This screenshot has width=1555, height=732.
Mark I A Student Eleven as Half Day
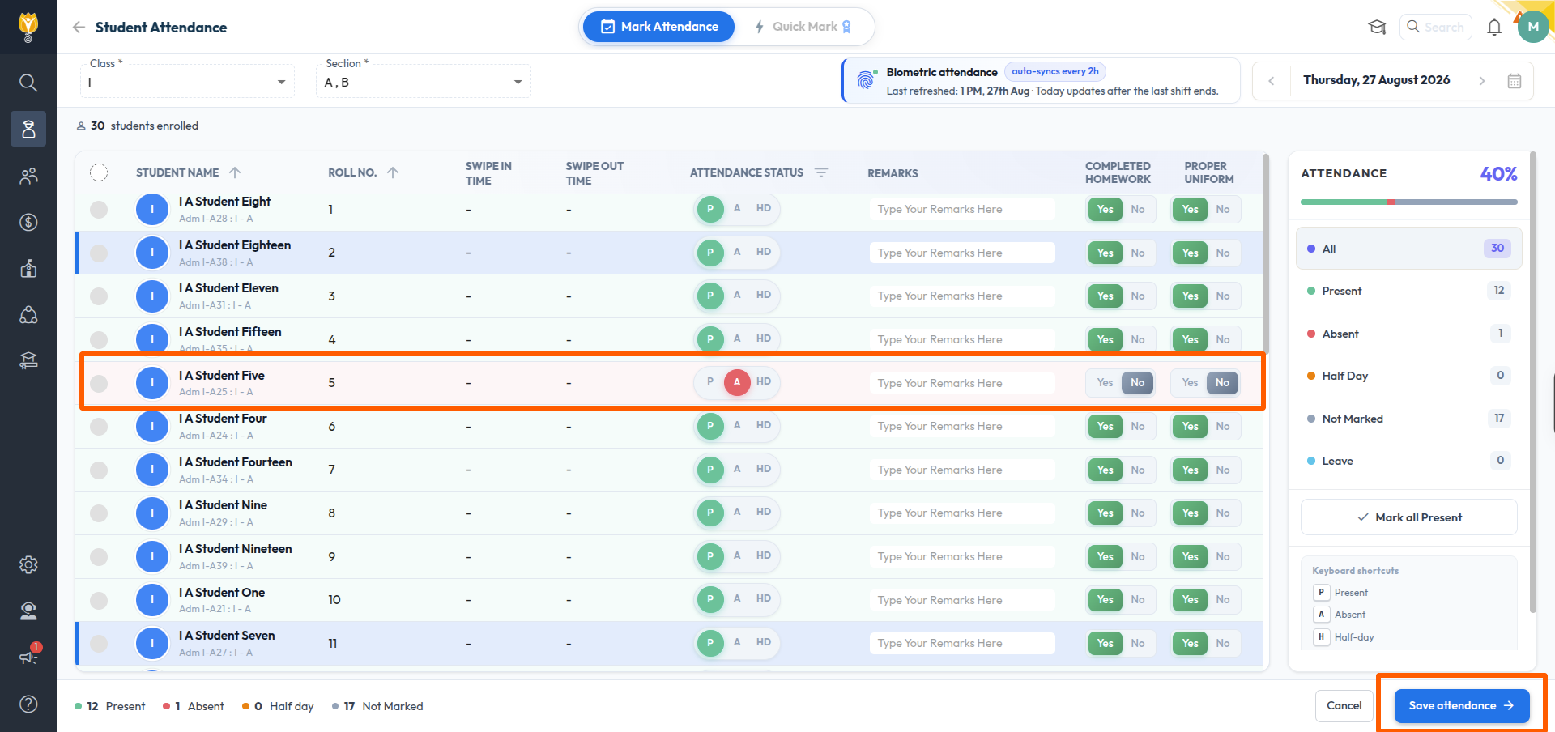point(764,295)
